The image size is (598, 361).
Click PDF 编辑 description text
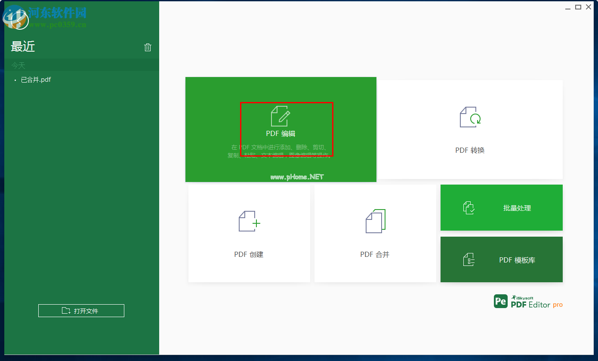(281, 151)
